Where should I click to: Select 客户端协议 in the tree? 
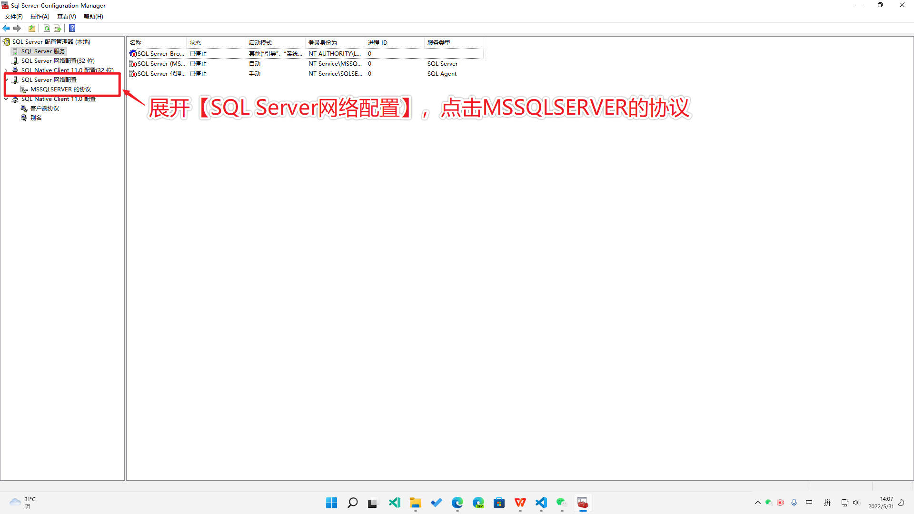coord(45,109)
